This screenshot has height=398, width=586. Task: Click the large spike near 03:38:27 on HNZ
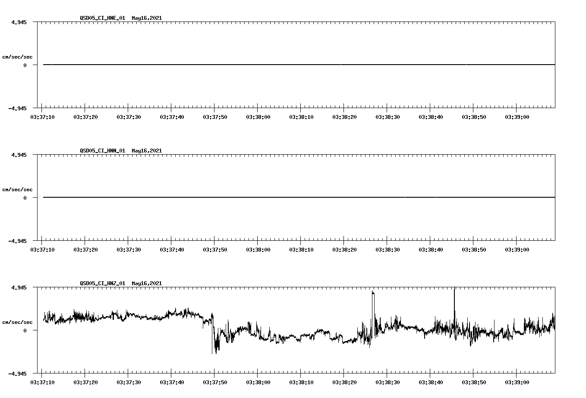click(x=372, y=297)
